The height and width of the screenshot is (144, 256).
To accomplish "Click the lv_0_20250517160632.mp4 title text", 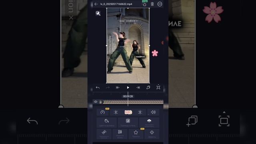I will [116, 4].
